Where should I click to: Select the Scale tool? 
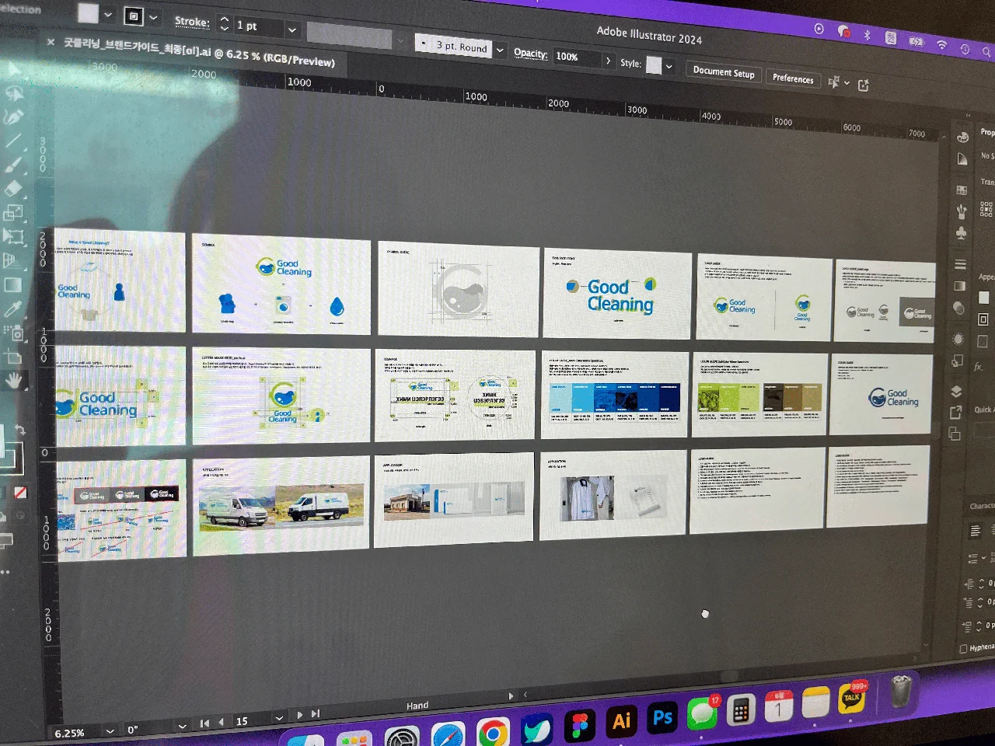pos(14,212)
